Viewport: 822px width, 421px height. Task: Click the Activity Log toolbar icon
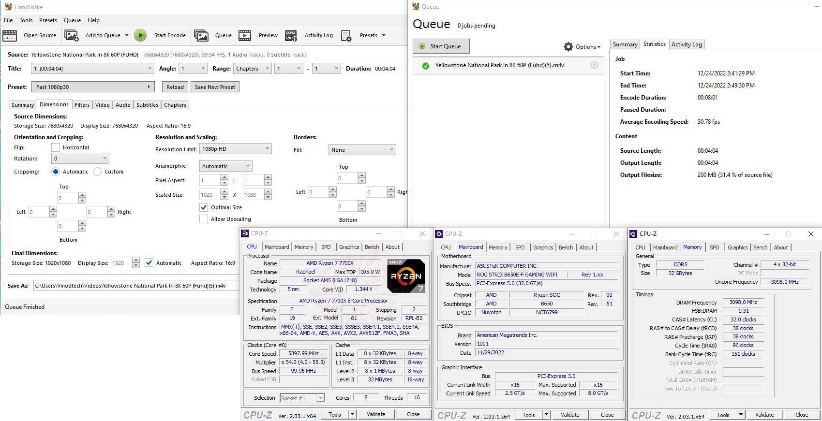(x=291, y=35)
